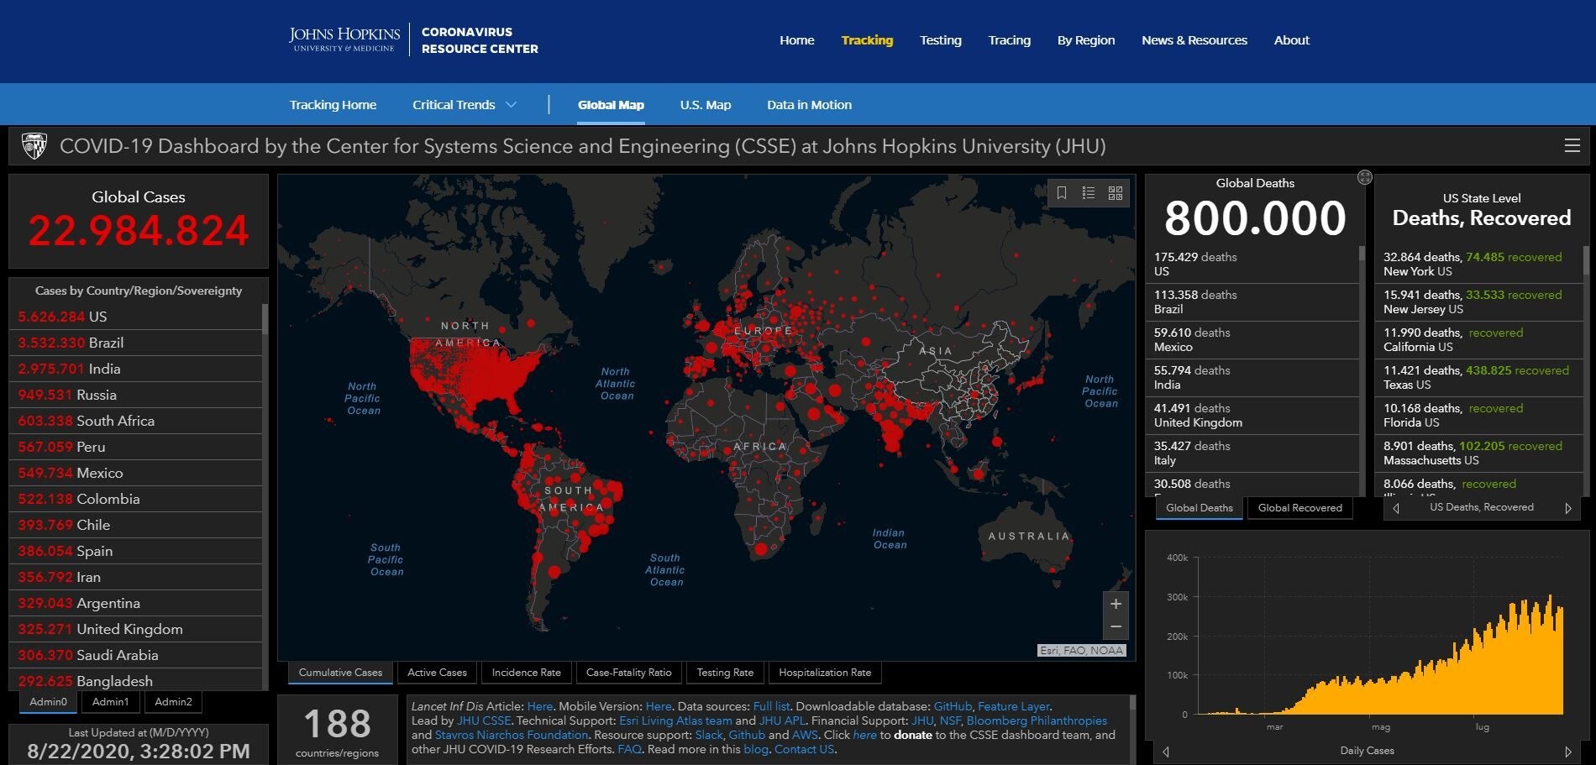
Task: Go to previous US Deaths, Recovered panel
Action: tap(1396, 508)
